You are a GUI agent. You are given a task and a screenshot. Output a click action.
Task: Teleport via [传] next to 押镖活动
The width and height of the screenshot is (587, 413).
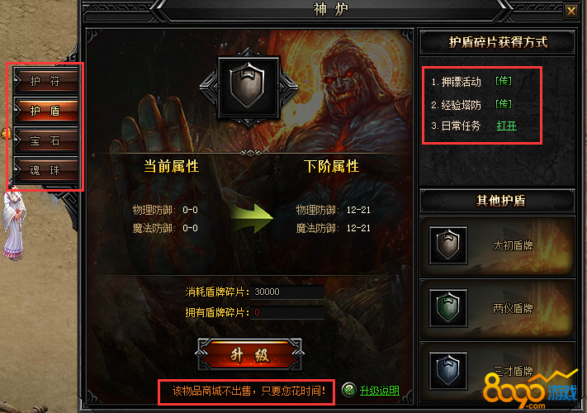503,81
